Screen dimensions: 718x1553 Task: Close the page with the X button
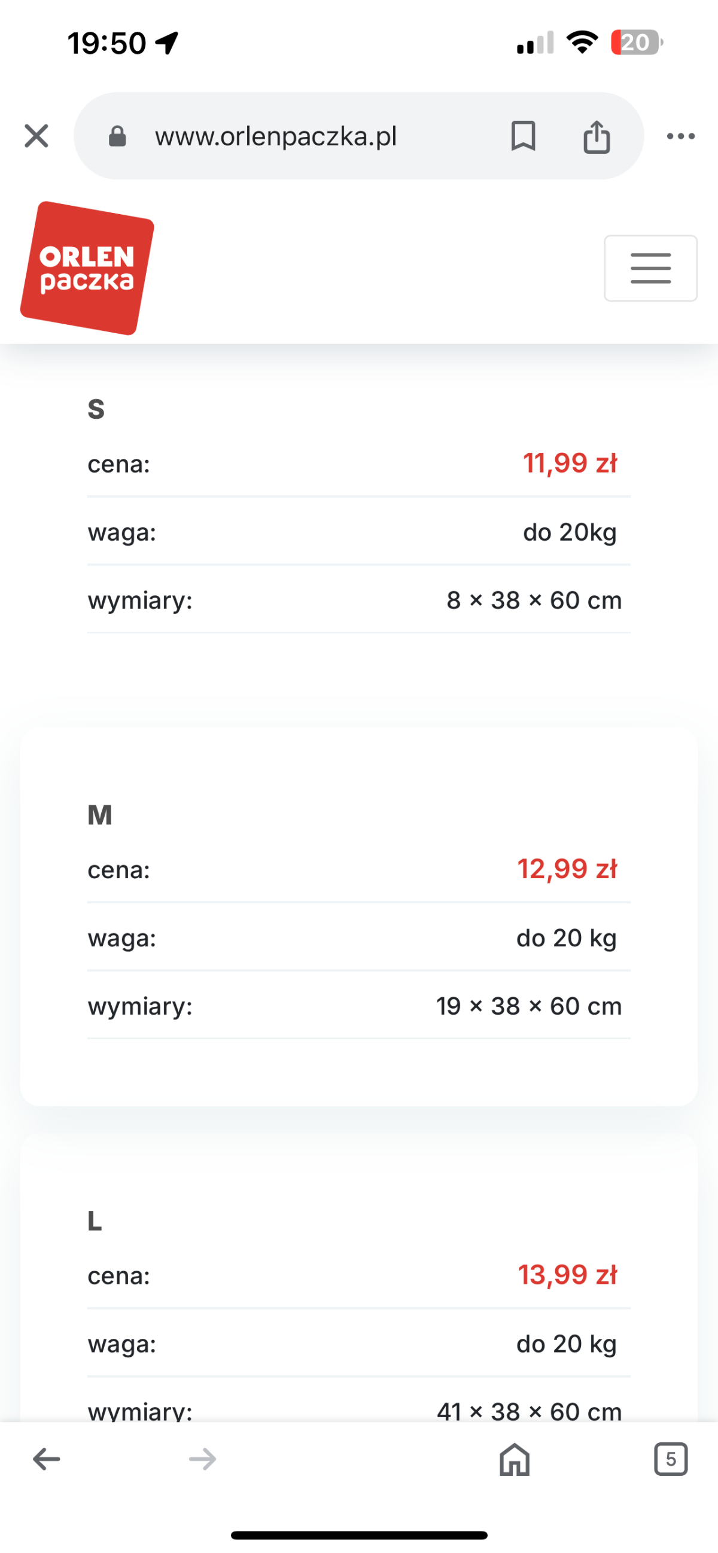[36, 136]
